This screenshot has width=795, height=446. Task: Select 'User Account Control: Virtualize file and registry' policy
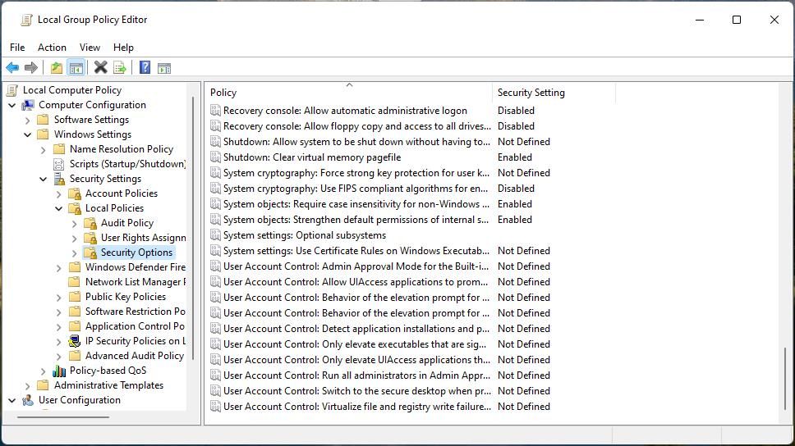(x=357, y=407)
